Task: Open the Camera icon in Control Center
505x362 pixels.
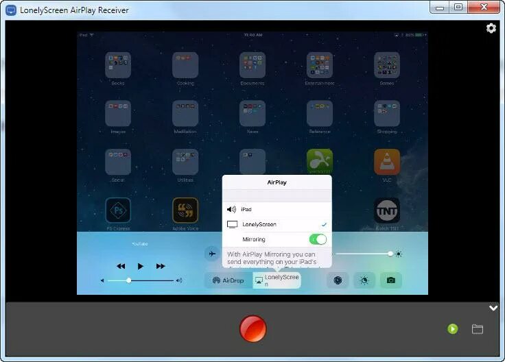Action: pyautogui.click(x=391, y=280)
